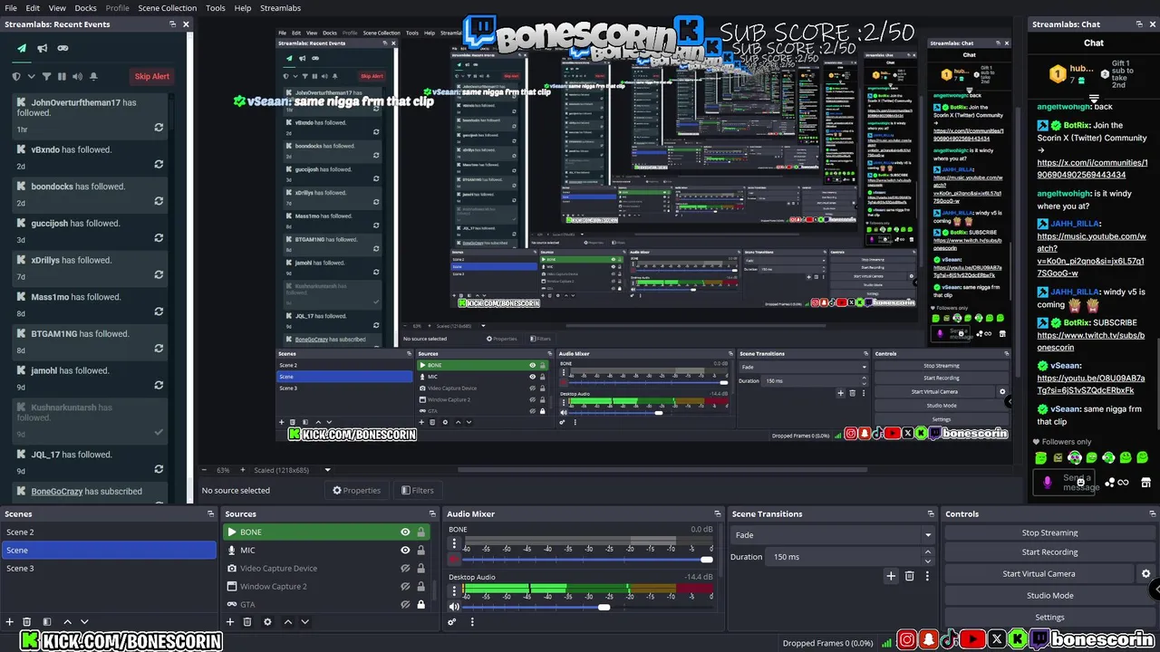Enable Studio Mode
Image resolution: width=1160 pixels, height=652 pixels.
(1049, 596)
